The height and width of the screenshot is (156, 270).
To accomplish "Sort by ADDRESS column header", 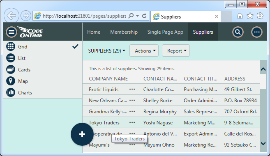I will 235,79.
